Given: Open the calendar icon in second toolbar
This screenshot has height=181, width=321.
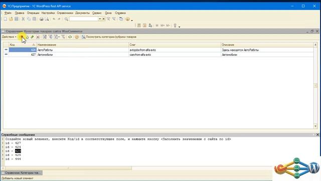Looking at the screenshot, I should pos(144,26).
